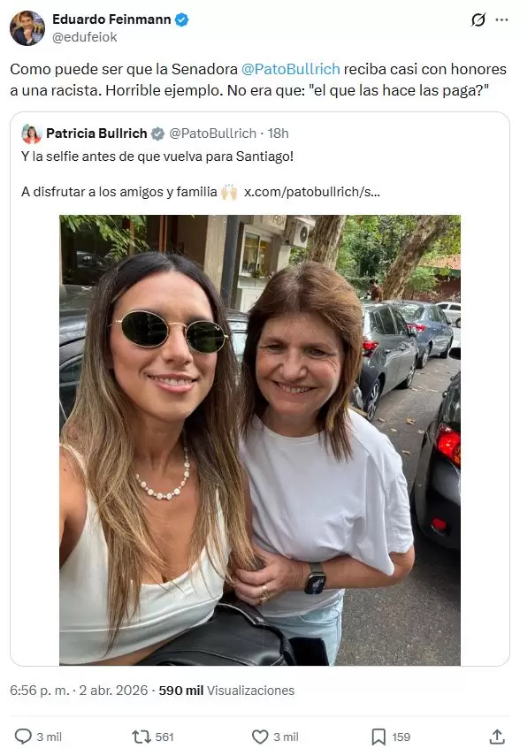Open Patricia Bullrich's avatar in quoted tweet
This screenshot has height=756, width=520.
34,133
